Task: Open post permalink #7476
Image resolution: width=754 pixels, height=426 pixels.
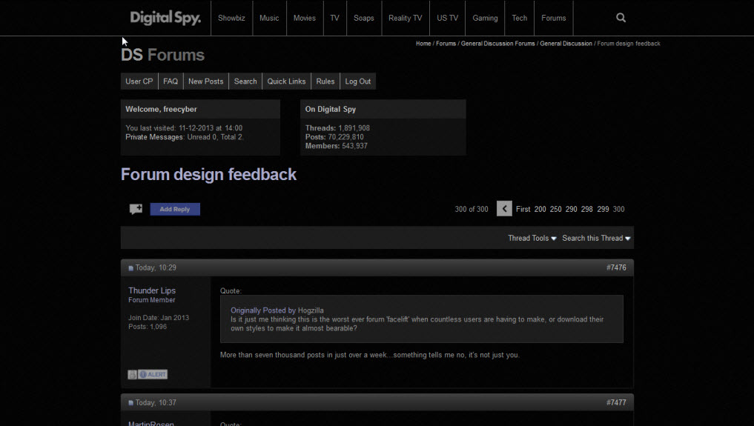Action: coord(616,267)
